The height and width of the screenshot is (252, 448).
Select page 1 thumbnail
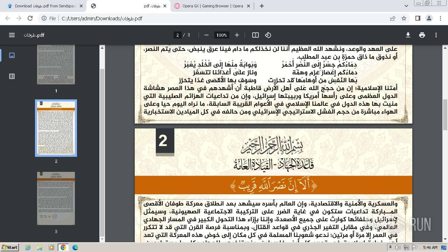(x=56, y=65)
